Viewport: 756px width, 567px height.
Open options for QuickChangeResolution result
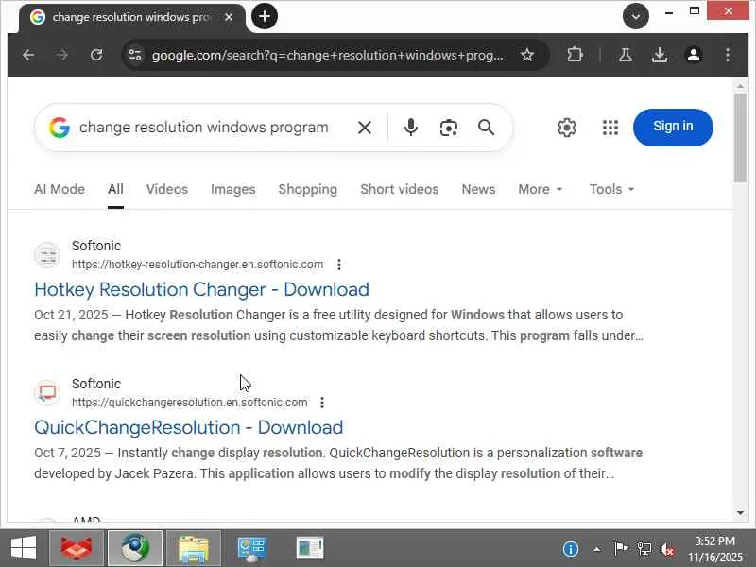[322, 403]
